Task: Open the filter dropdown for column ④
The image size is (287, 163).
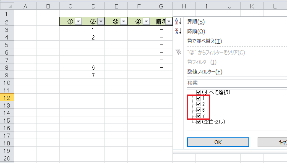Action: pyautogui.click(x=146, y=21)
